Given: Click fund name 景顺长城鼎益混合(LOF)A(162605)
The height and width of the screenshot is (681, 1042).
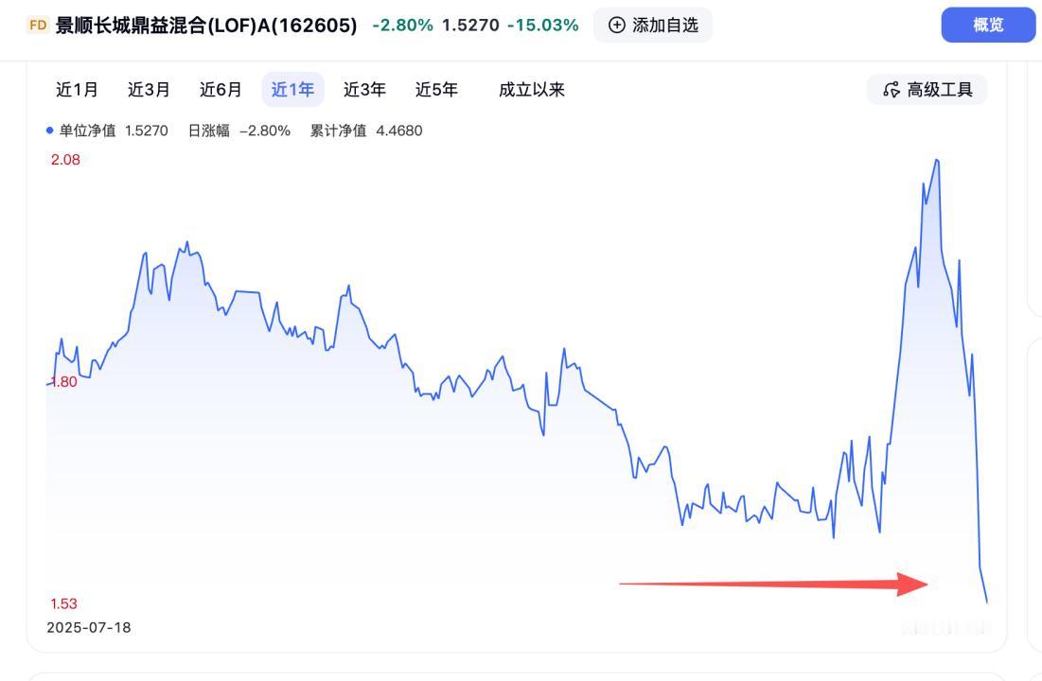Looking at the screenshot, I should (206, 26).
